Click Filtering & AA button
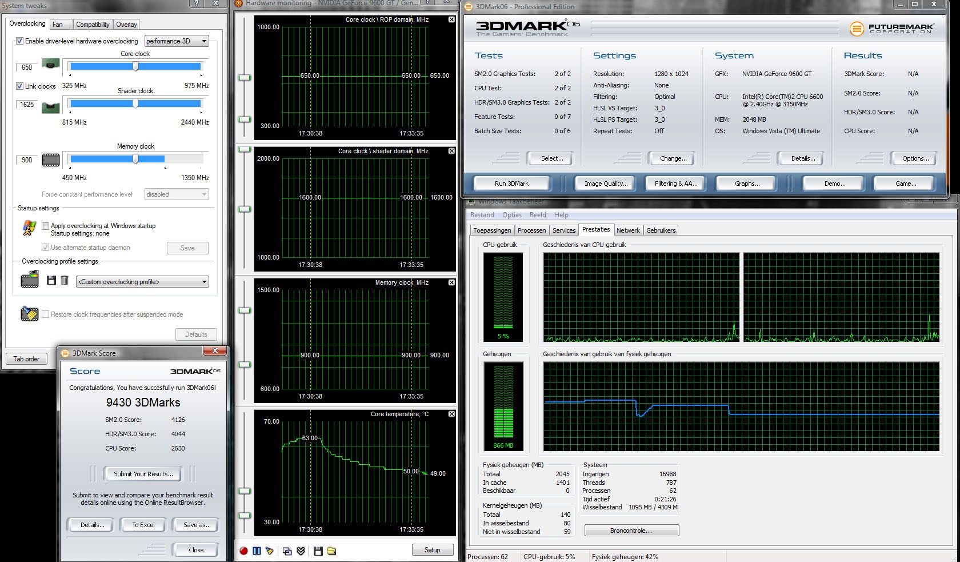This screenshot has height=562, width=960. click(x=676, y=184)
